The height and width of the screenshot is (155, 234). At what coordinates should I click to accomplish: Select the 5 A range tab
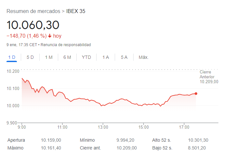pos(124,58)
